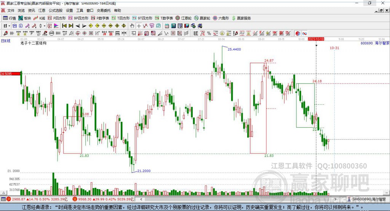Select the red crosshair circle tool
The width and height of the screenshot is (390, 211).
[x=78, y=34]
